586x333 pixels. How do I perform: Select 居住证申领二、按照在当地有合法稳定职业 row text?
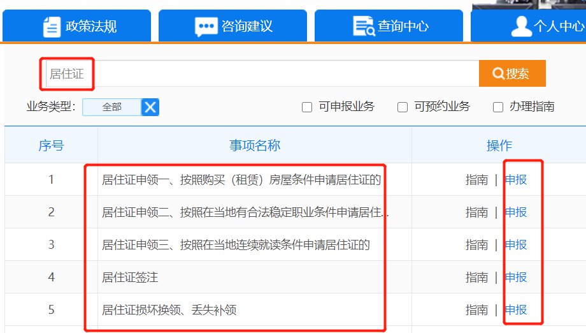point(245,212)
